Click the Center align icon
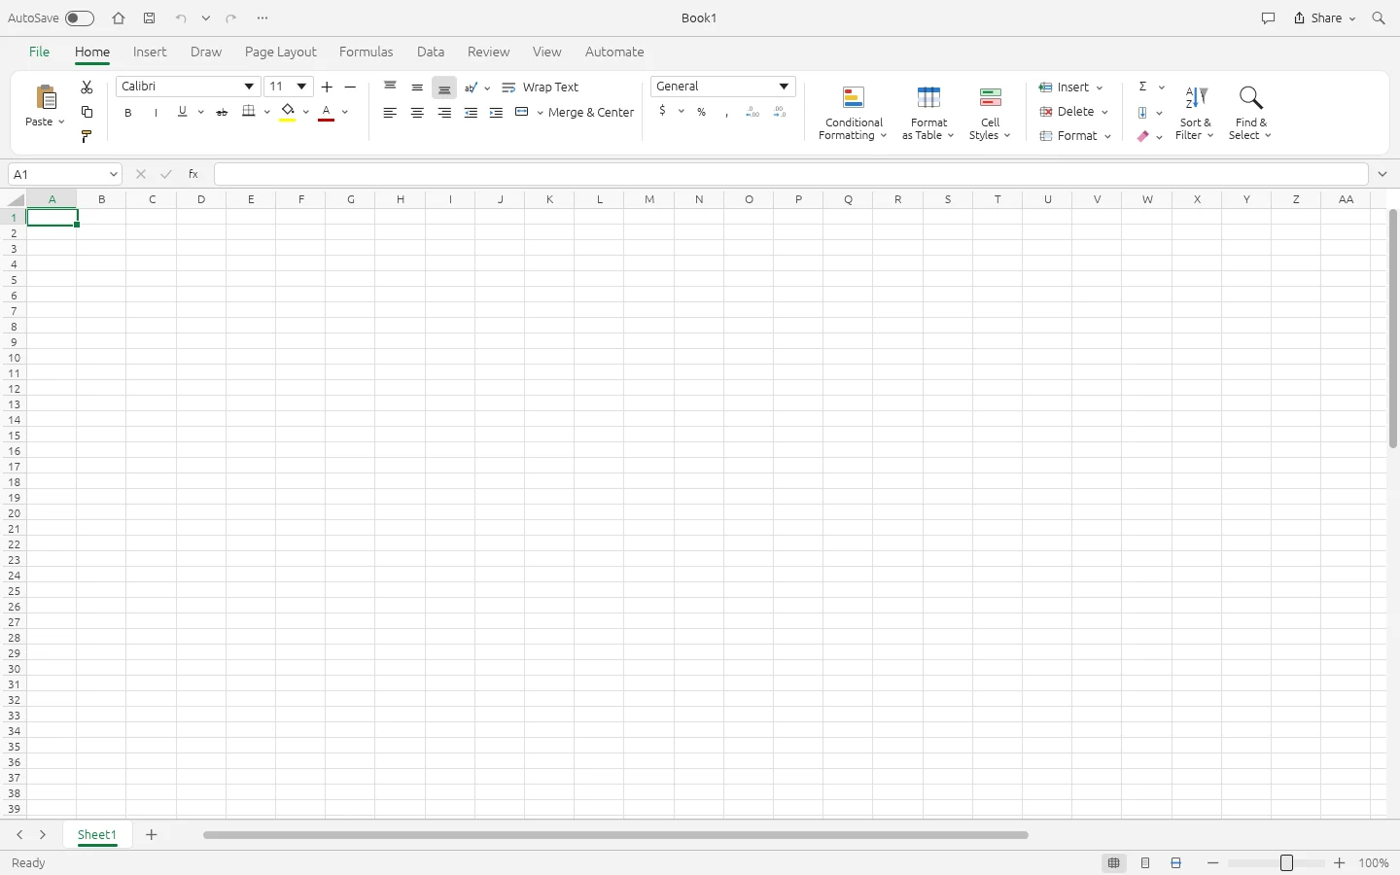Image resolution: width=1400 pixels, height=875 pixels. pyautogui.click(x=417, y=113)
